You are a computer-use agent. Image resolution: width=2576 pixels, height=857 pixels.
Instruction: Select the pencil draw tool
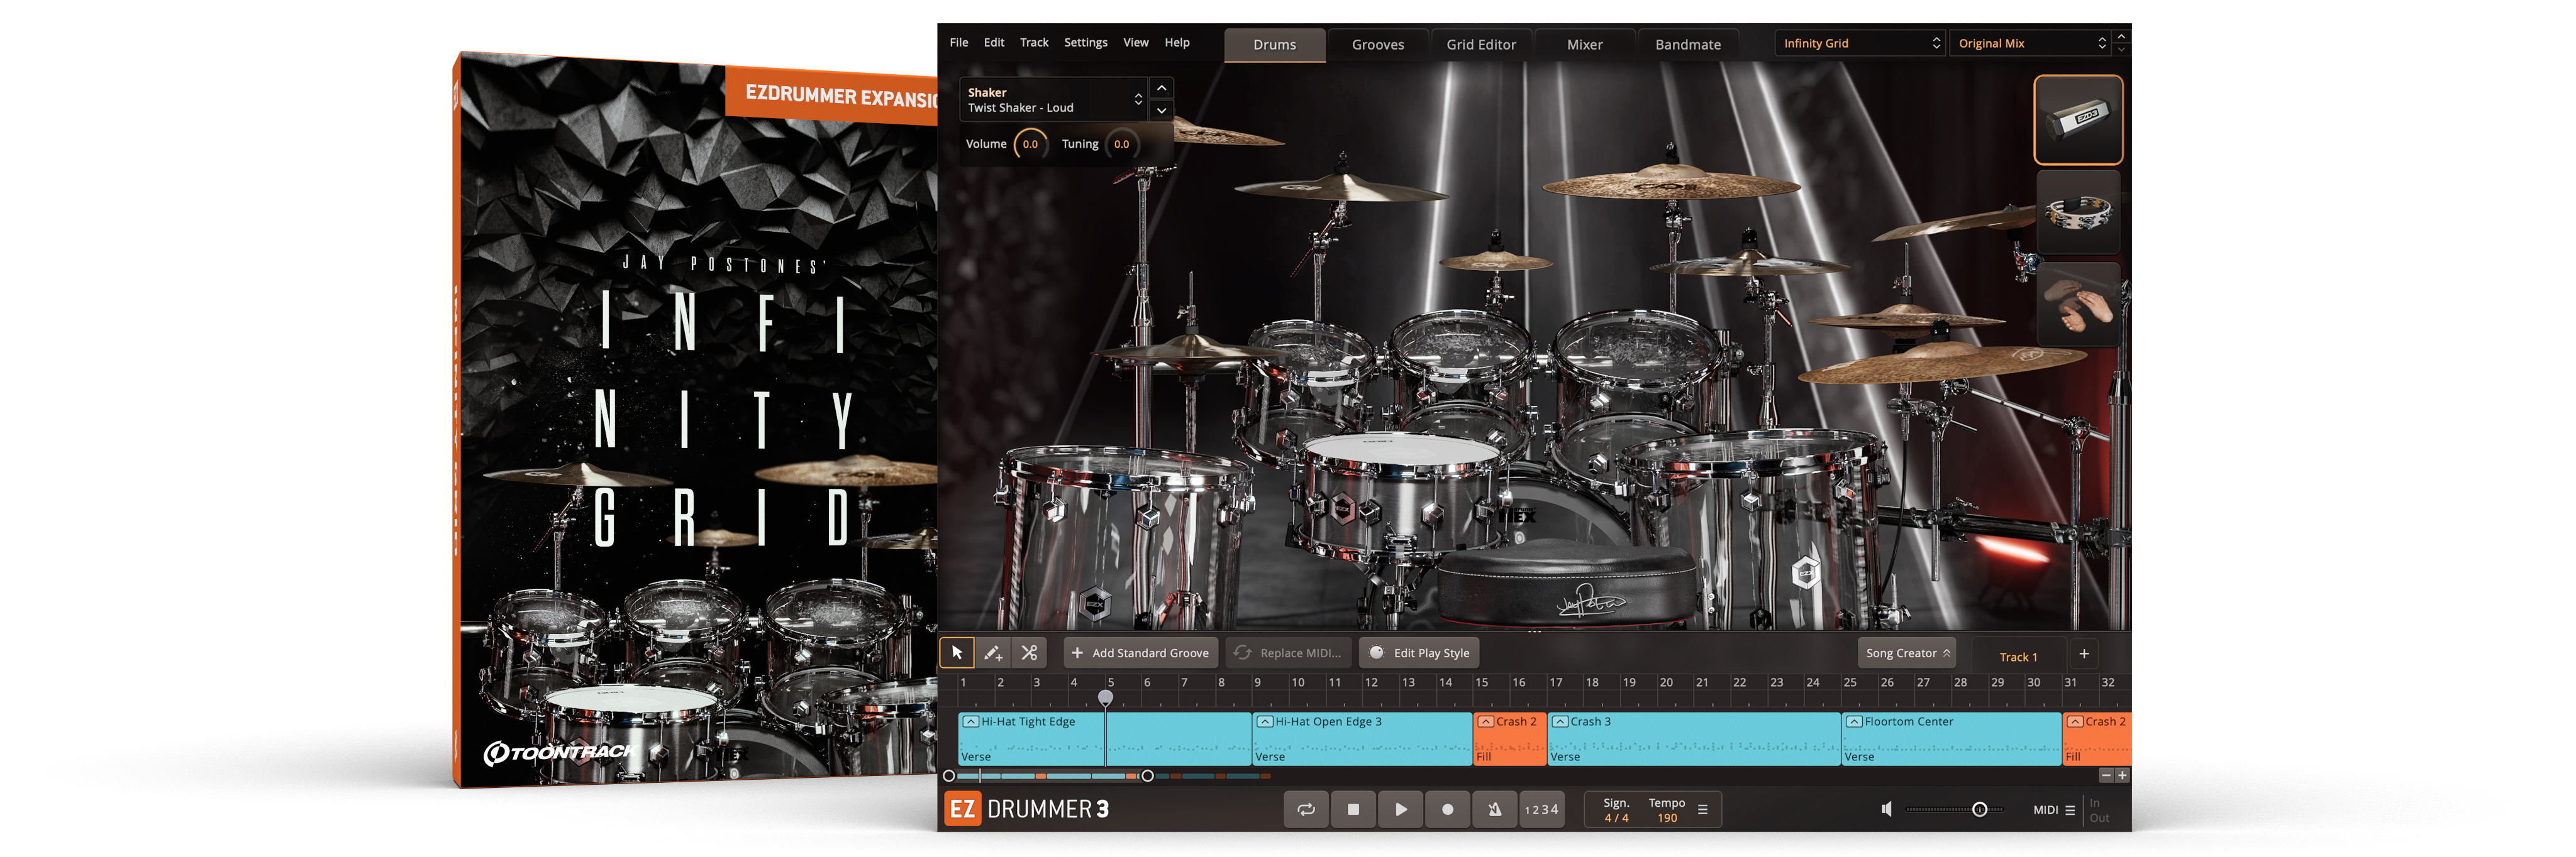pos(993,653)
